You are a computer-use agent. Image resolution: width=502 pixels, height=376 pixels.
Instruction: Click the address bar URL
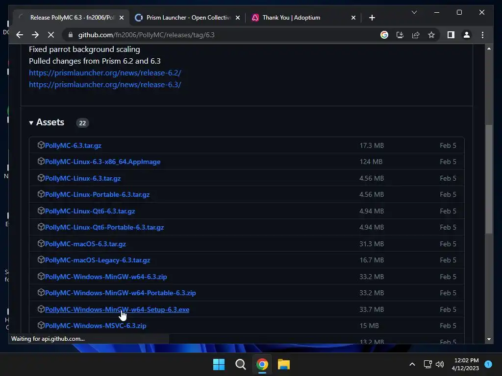tap(146, 35)
